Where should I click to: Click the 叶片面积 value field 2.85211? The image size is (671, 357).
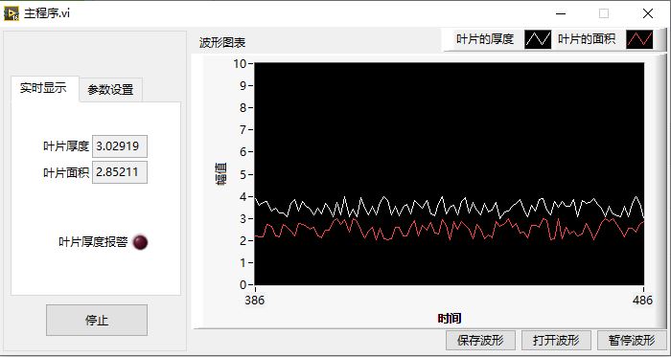click(x=120, y=172)
